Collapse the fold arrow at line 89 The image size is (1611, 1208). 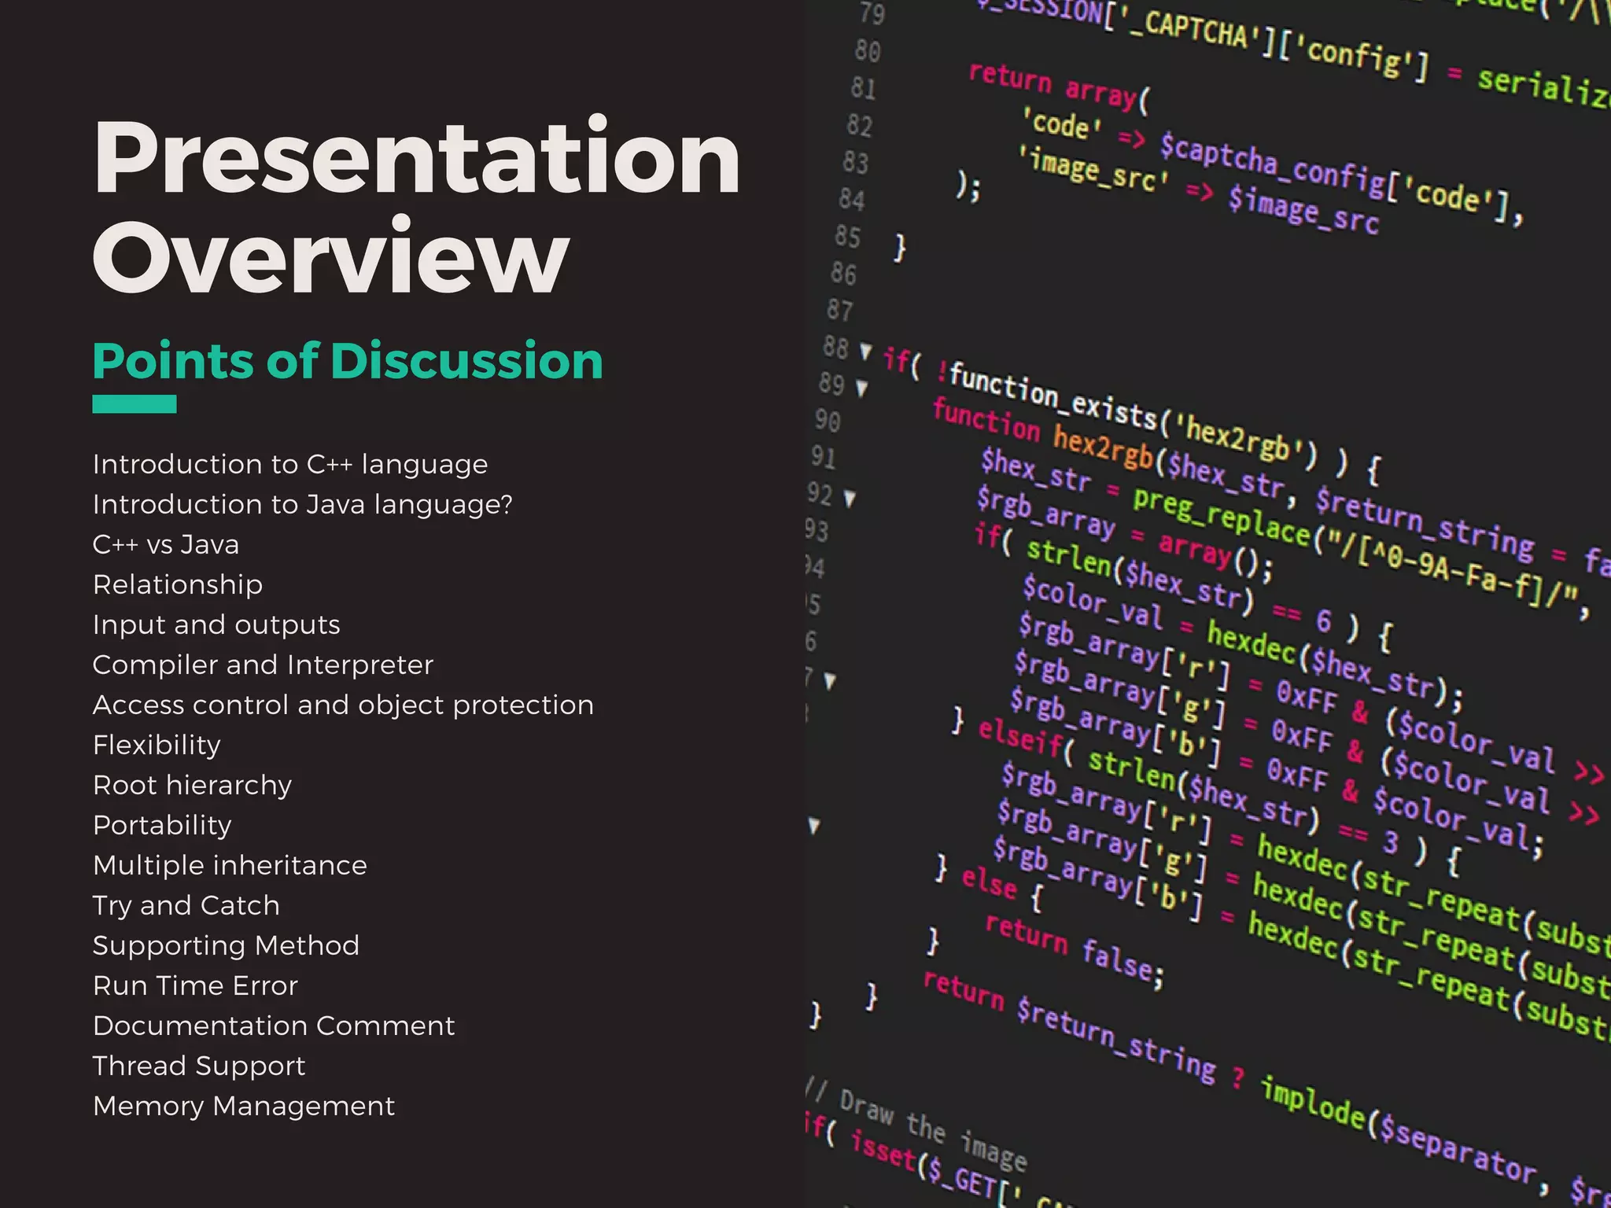point(862,388)
